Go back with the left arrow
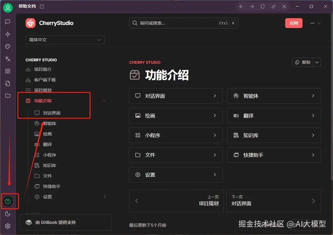333x235 pixels. [x=241, y=6]
